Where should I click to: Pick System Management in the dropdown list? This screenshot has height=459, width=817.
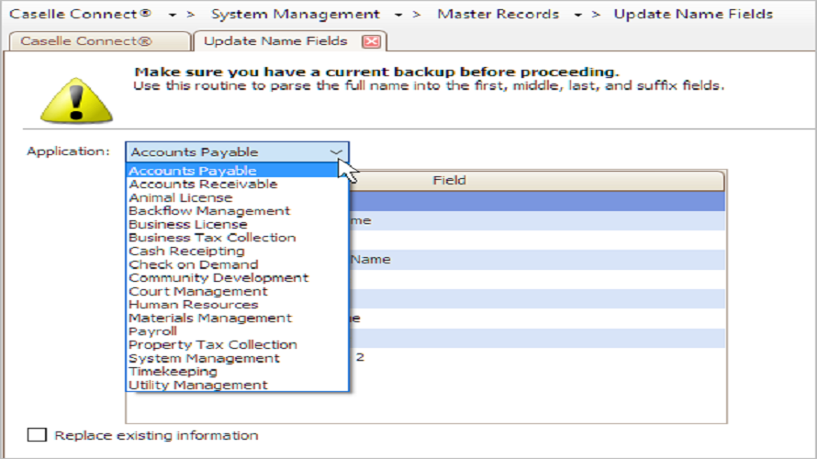237,358
